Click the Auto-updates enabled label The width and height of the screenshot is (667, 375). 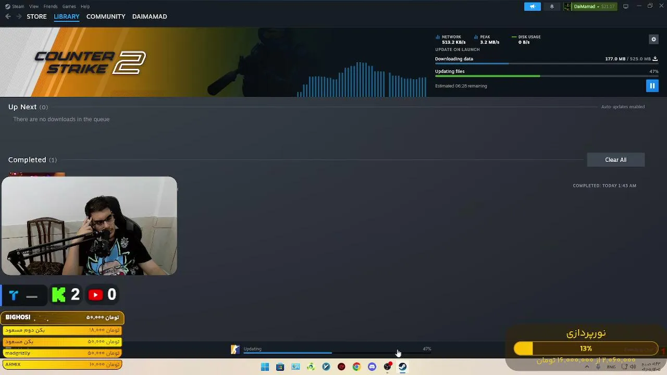623,107
